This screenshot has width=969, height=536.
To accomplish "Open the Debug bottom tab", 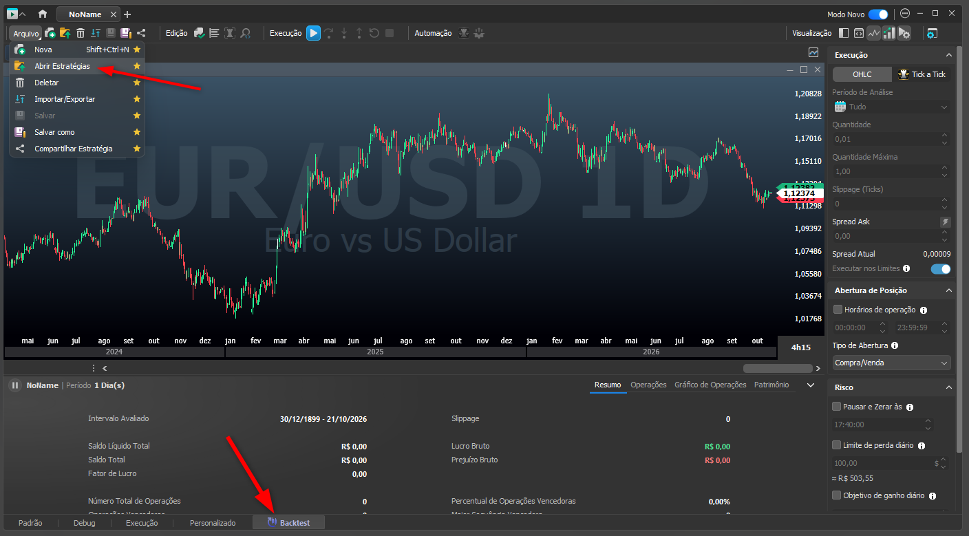I will (x=85, y=523).
